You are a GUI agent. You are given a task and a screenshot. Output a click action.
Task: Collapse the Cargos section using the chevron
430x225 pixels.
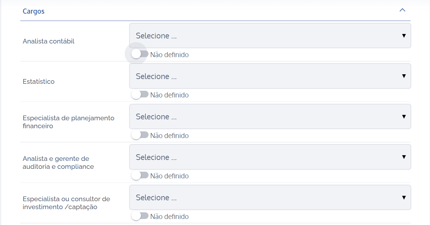point(402,10)
